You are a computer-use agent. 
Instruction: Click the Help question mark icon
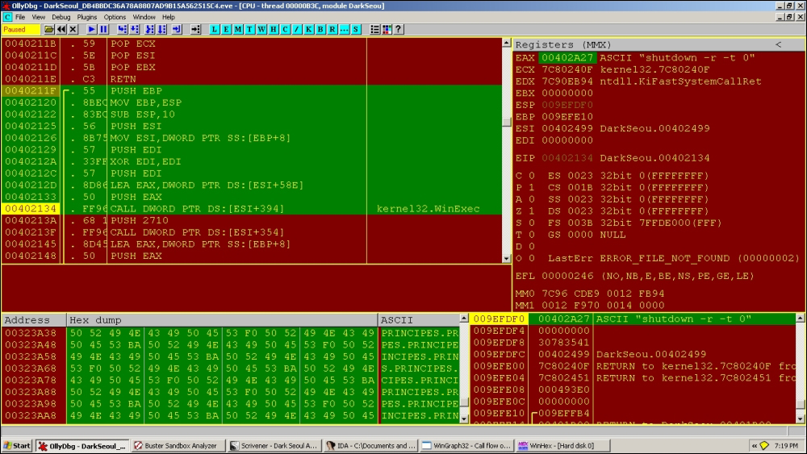[399, 29]
